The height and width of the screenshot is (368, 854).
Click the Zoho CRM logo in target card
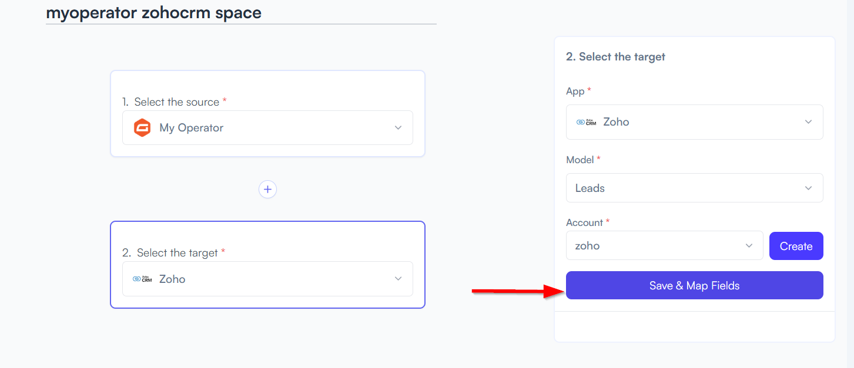142,279
